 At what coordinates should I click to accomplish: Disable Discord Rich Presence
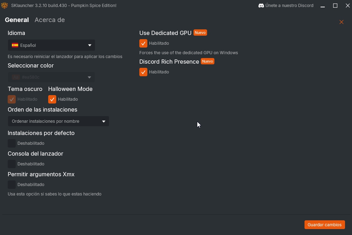coord(143,72)
